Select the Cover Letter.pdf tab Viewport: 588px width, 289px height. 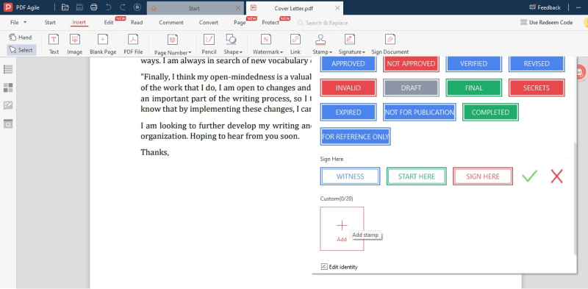pyautogui.click(x=293, y=8)
